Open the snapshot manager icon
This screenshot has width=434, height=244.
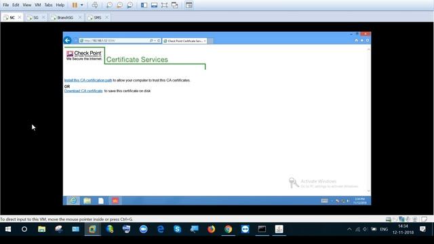[x=130, y=5]
